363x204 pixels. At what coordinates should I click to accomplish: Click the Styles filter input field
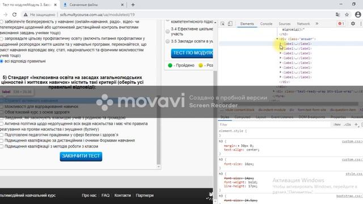coord(275,125)
